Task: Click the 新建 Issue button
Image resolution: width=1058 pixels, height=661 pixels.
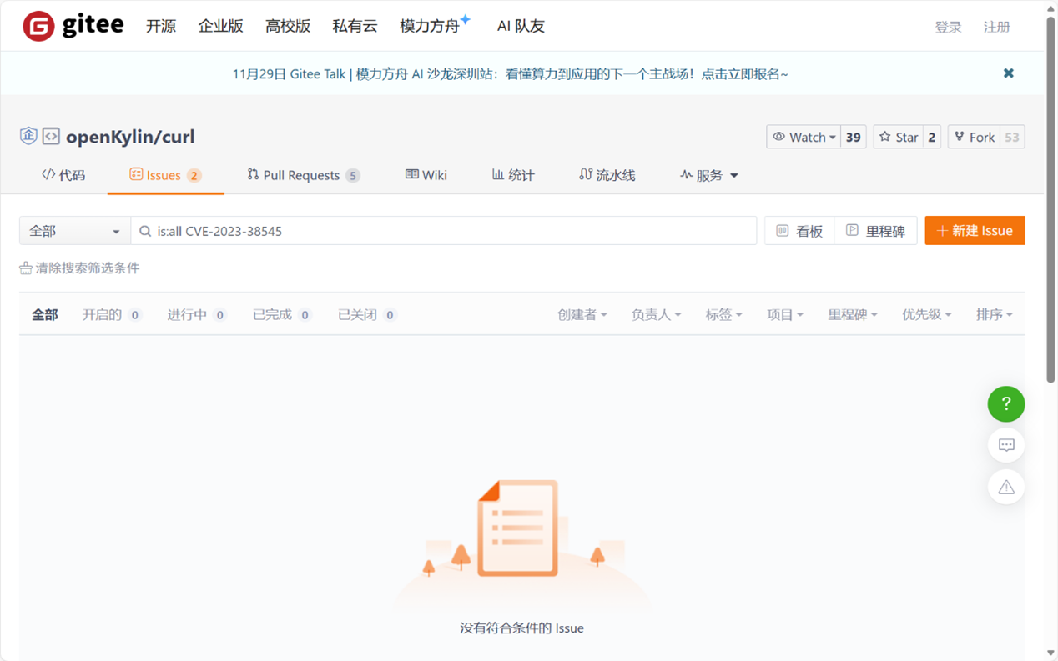Action: [974, 230]
